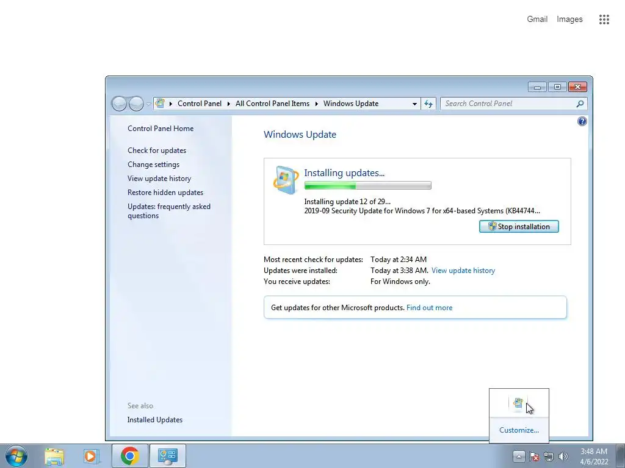Click the Windows Update shield icon
Screen dimensions: 625x468
coord(286,180)
